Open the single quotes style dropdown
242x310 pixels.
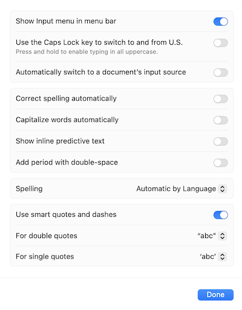(x=213, y=257)
